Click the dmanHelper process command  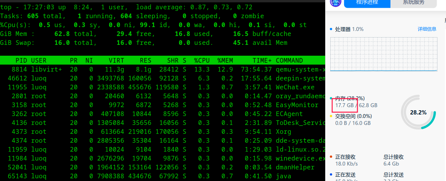pyautogui.click(x=295, y=167)
